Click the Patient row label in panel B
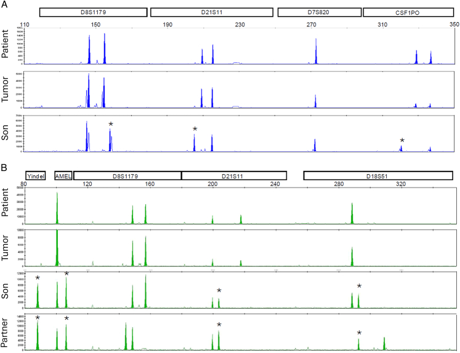This screenshot has width=460, height=353. click(x=5, y=202)
